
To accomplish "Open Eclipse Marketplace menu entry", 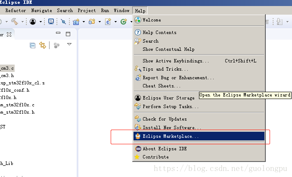I will coord(199,136).
